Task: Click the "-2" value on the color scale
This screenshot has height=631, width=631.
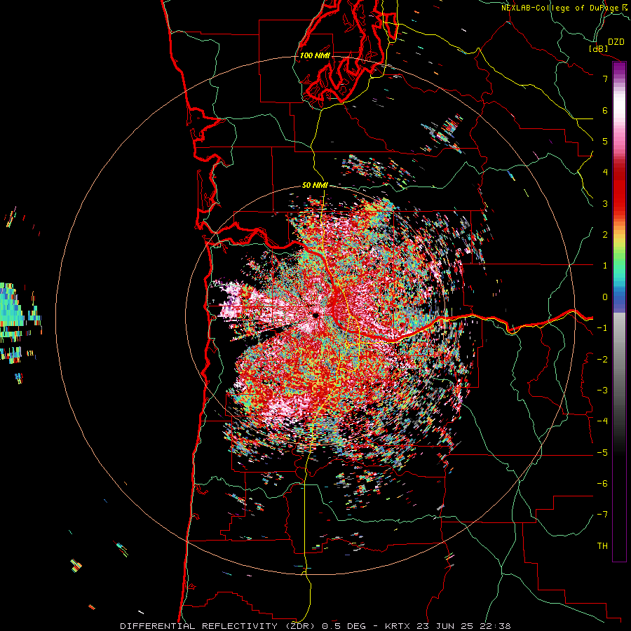Action: 602,360
